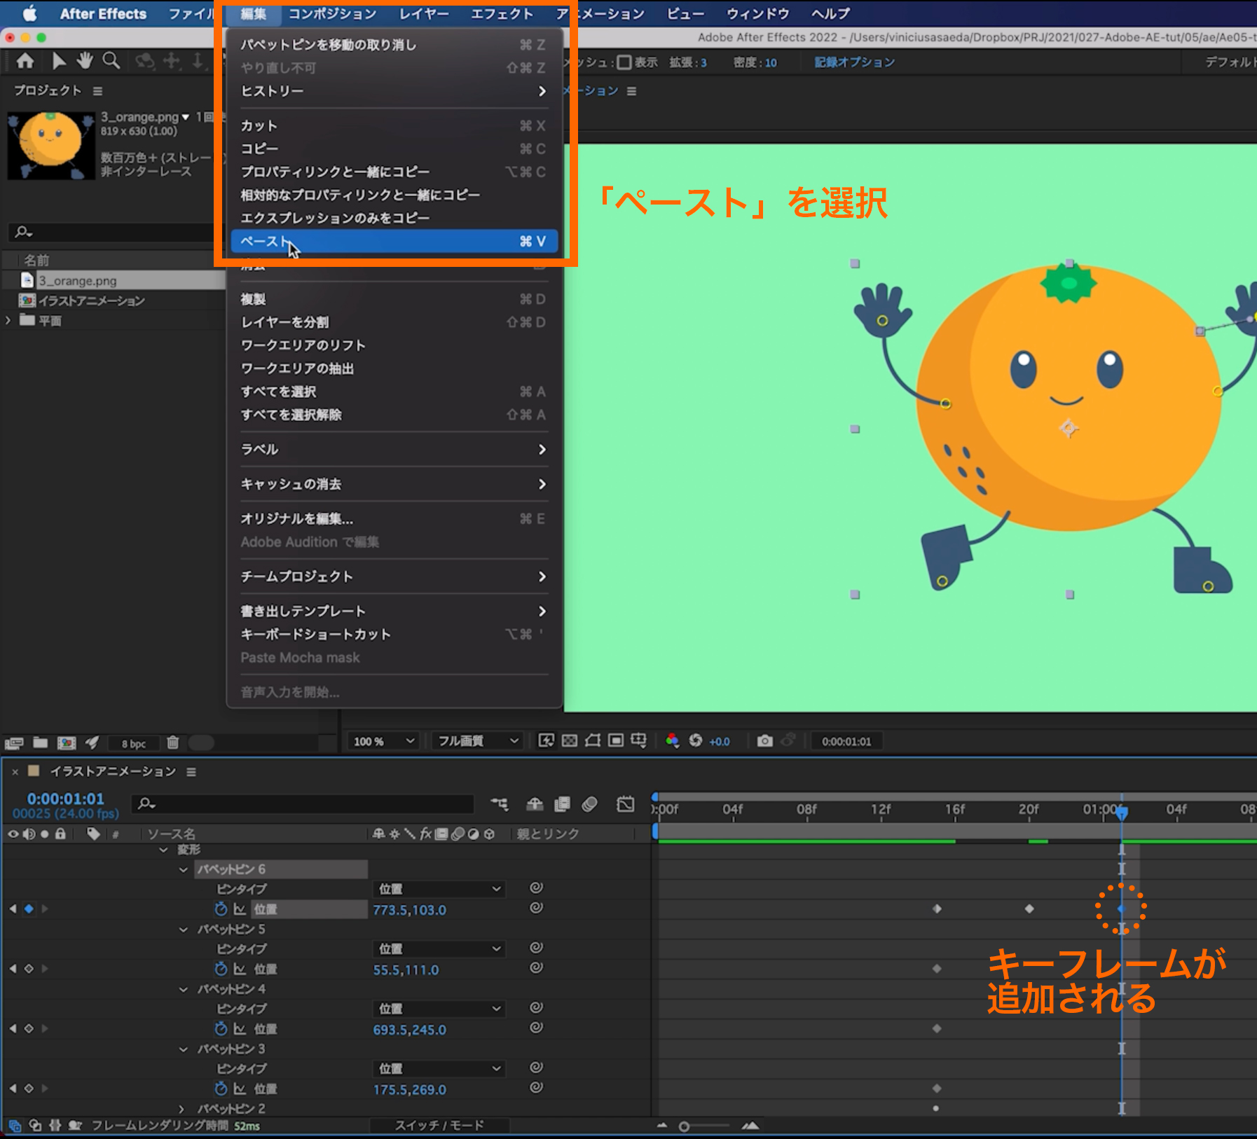This screenshot has width=1257, height=1139.
Task: Toggle keyframe diamond for Puppet Pin 3 position
Action: [29, 1089]
